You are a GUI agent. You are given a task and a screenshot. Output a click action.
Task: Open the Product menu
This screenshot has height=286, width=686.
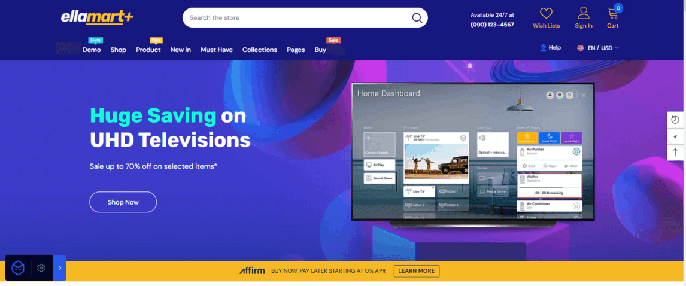[x=148, y=50]
